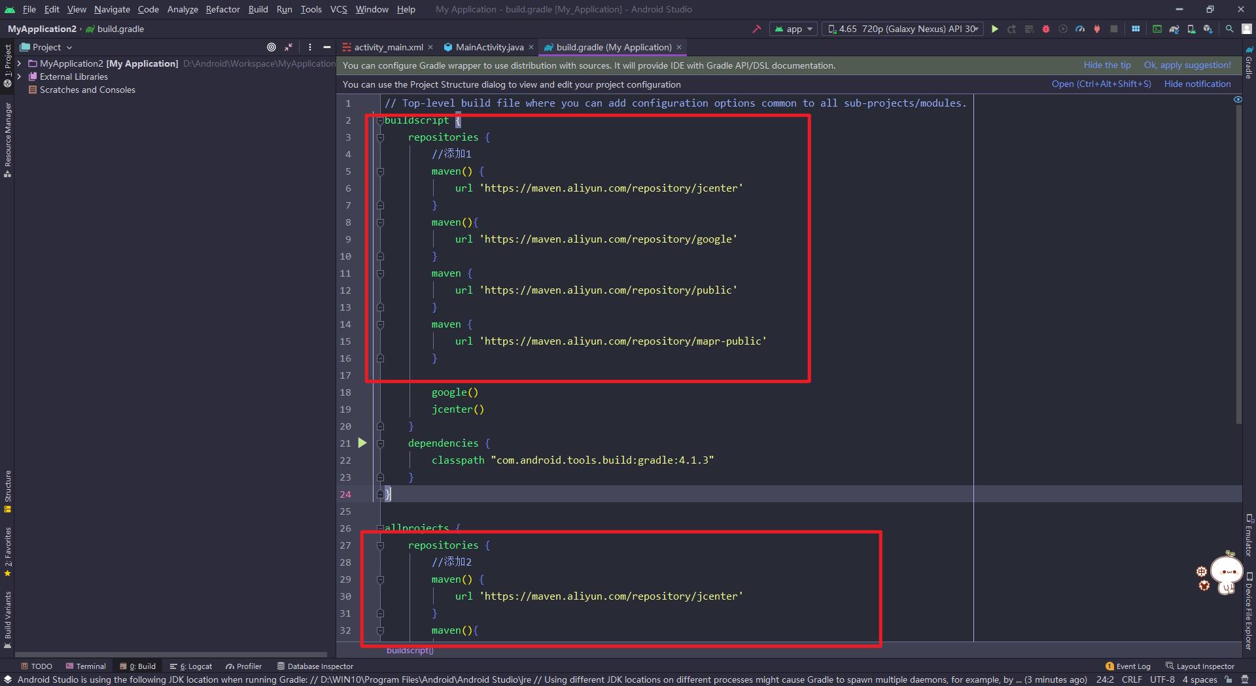This screenshot has width=1256, height=686.
Task: Toggle the Terminal tool window
Action: (x=85, y=666)
